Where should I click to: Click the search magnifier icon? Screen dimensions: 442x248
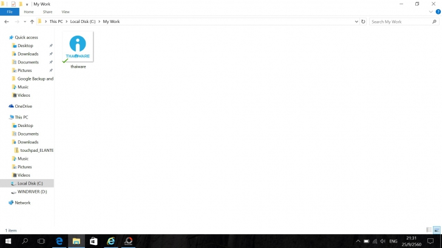click(434, 22)
